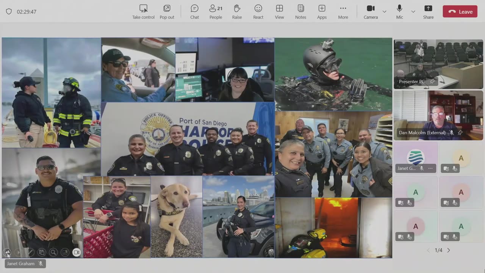Expand the Mic options dropdown arrow
The height and width of the screenshot is (273, 485).
(413, 12)
